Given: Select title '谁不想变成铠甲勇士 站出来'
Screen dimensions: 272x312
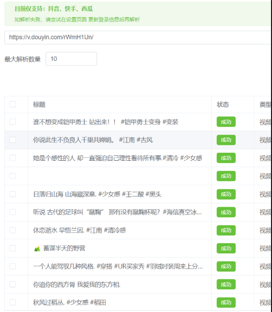Looking at the screenshot, I should pos(106,122).
